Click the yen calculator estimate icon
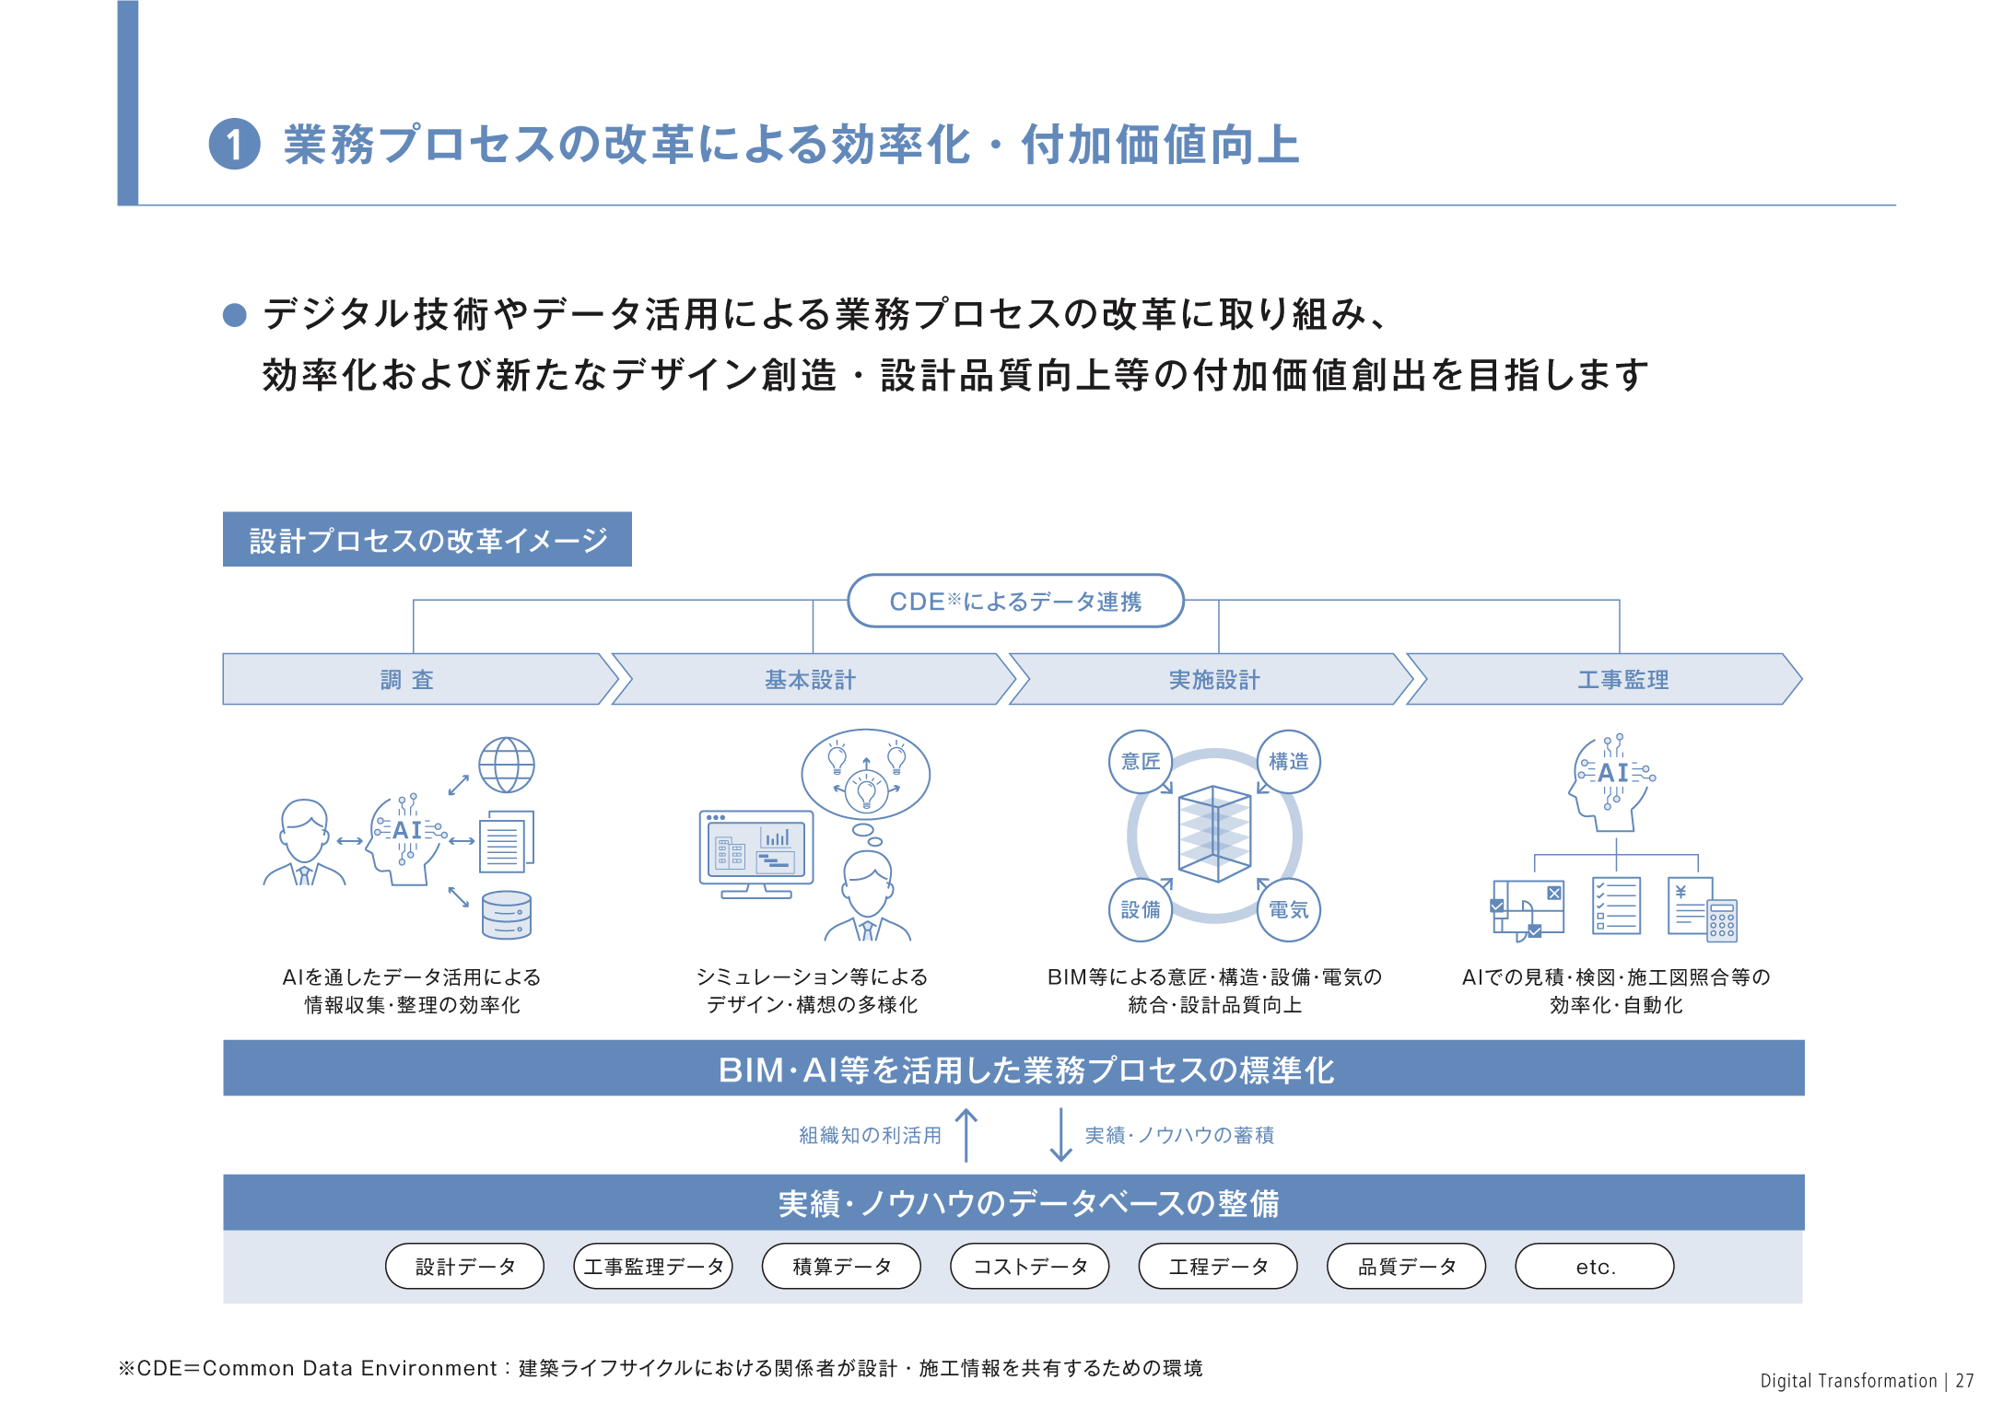This screenshot has height=1427, width=2014. (1702, 908)
